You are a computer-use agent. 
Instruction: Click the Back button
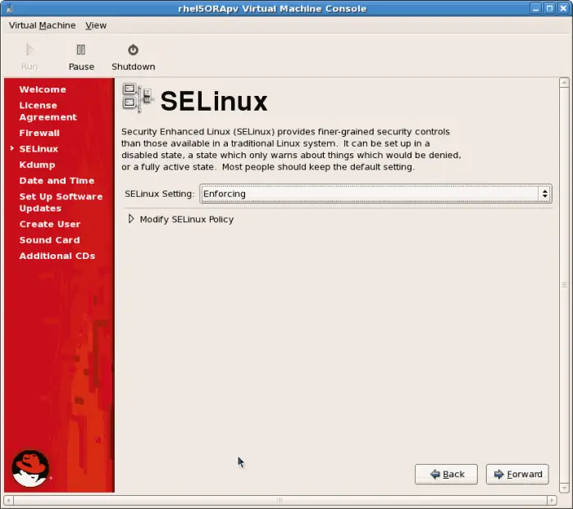(446, 475)
